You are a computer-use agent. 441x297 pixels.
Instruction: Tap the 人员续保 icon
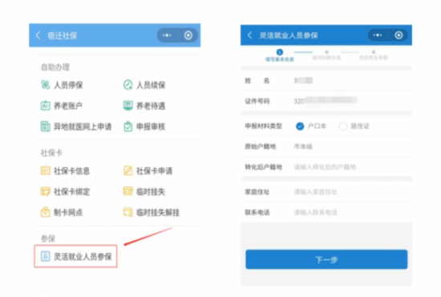(x=128, y=85)
